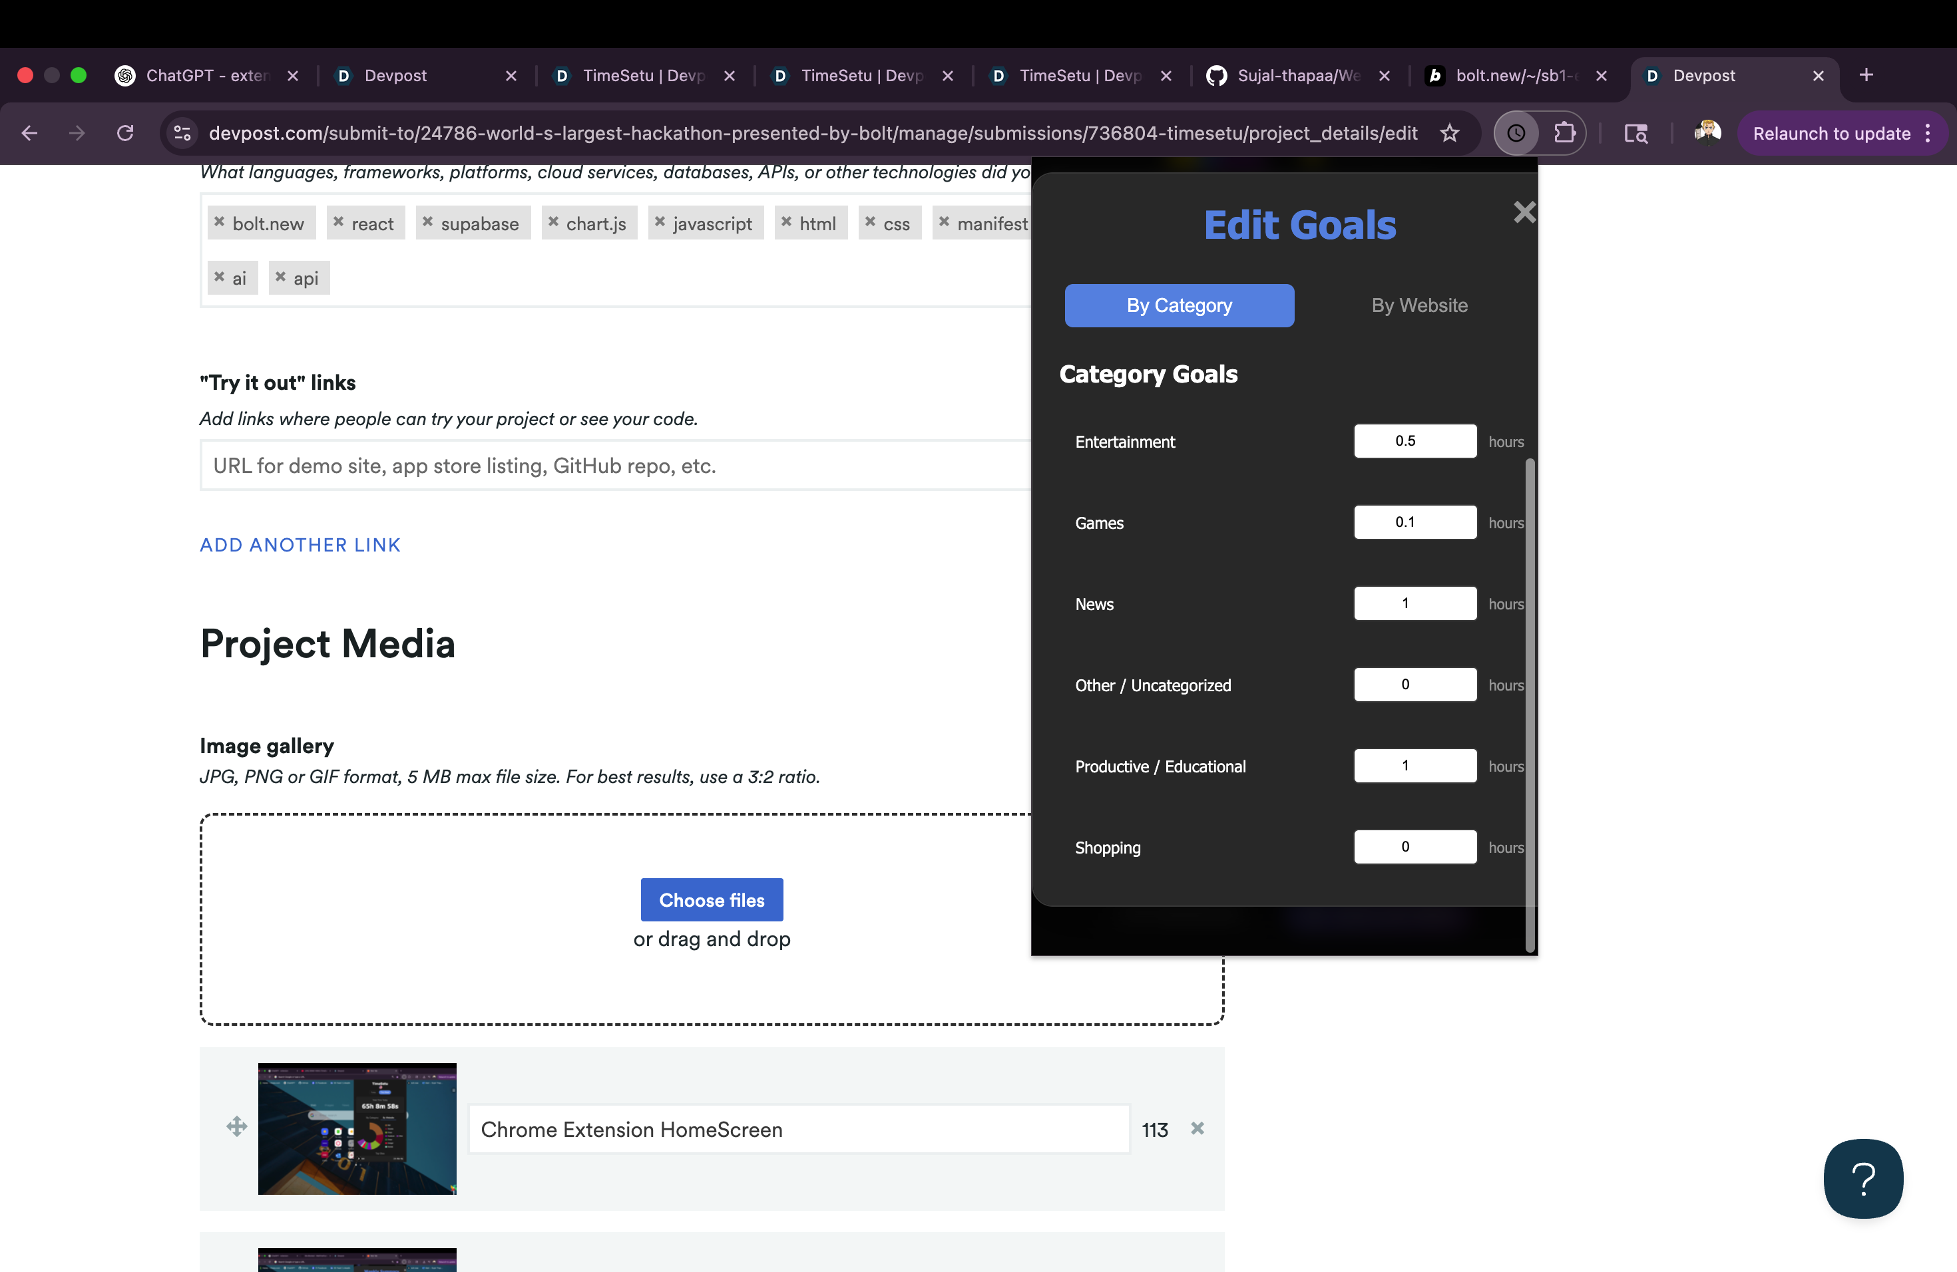Click the page reload icon
Image resolution: width=1957 pixels, height=1272 pixels.
[125, 133]
